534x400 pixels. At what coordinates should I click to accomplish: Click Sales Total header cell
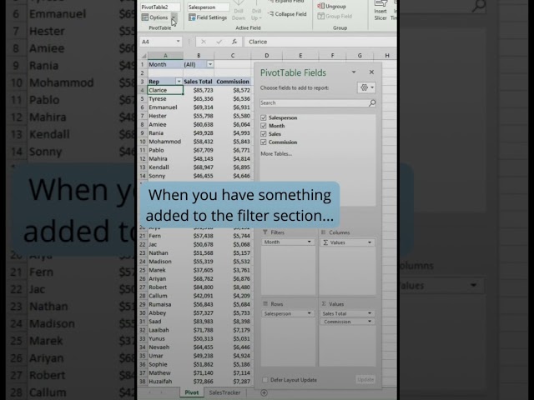coord(199,82)
